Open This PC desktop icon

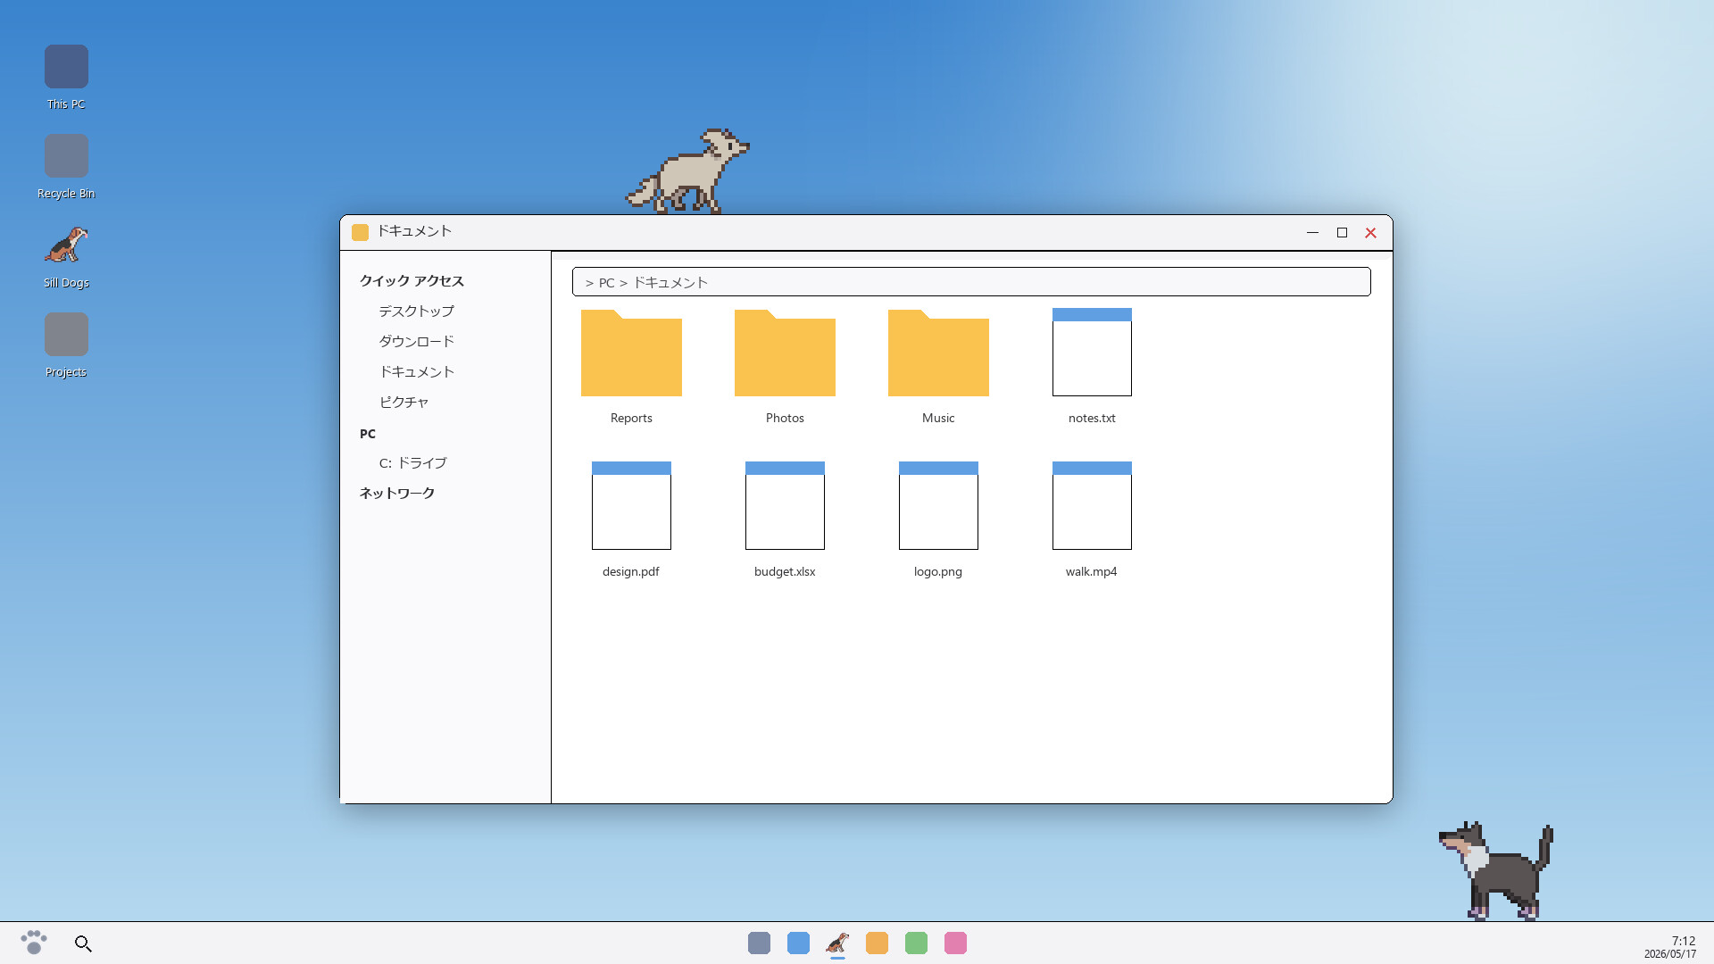click(66, 67)
